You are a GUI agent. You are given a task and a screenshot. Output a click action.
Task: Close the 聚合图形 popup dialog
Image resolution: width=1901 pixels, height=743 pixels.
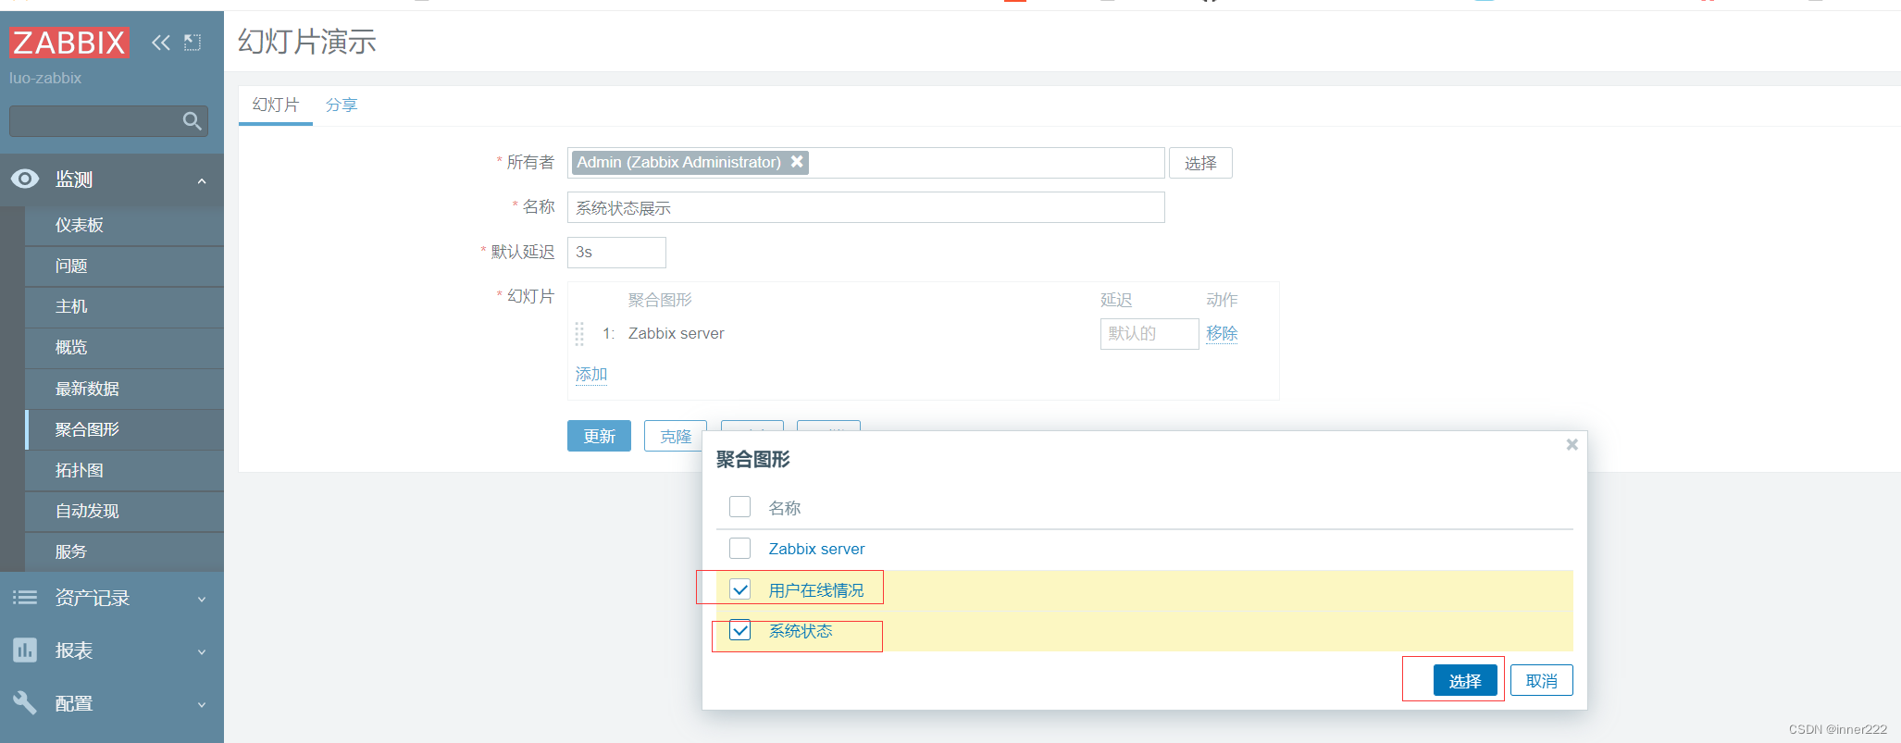(x=1572, y=444)
